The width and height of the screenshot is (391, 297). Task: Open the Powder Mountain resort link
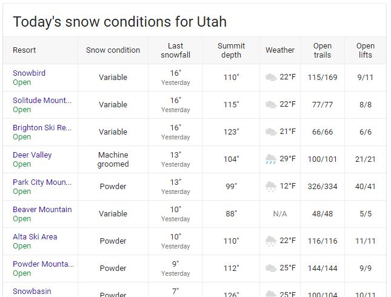pos(43,264)
